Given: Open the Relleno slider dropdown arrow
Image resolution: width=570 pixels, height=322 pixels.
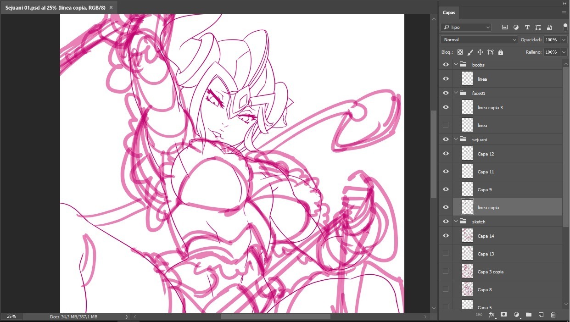Looking at the screenshot, I should [x=564, y=52].
